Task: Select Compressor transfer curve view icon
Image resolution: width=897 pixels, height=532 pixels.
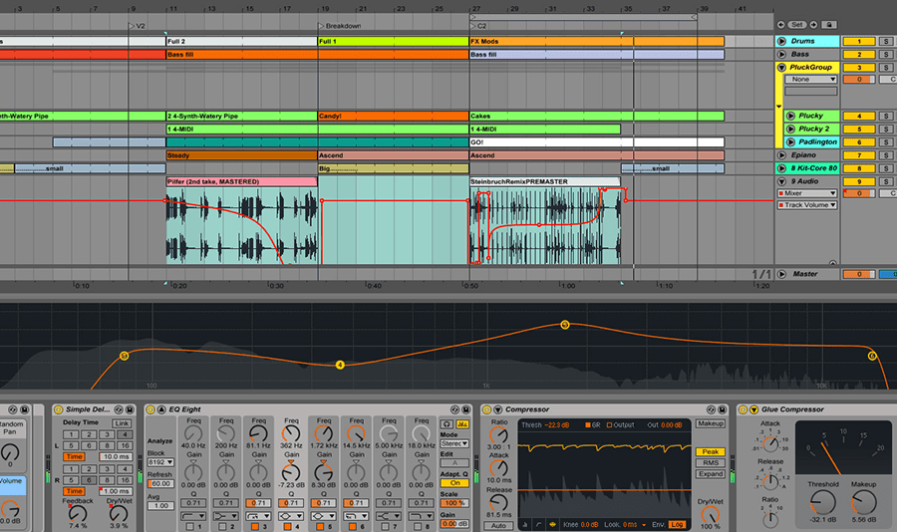Action: (538, 524)
